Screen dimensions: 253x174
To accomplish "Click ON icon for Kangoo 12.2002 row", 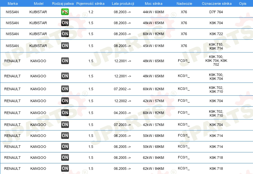I will click(x=65, y=101).
